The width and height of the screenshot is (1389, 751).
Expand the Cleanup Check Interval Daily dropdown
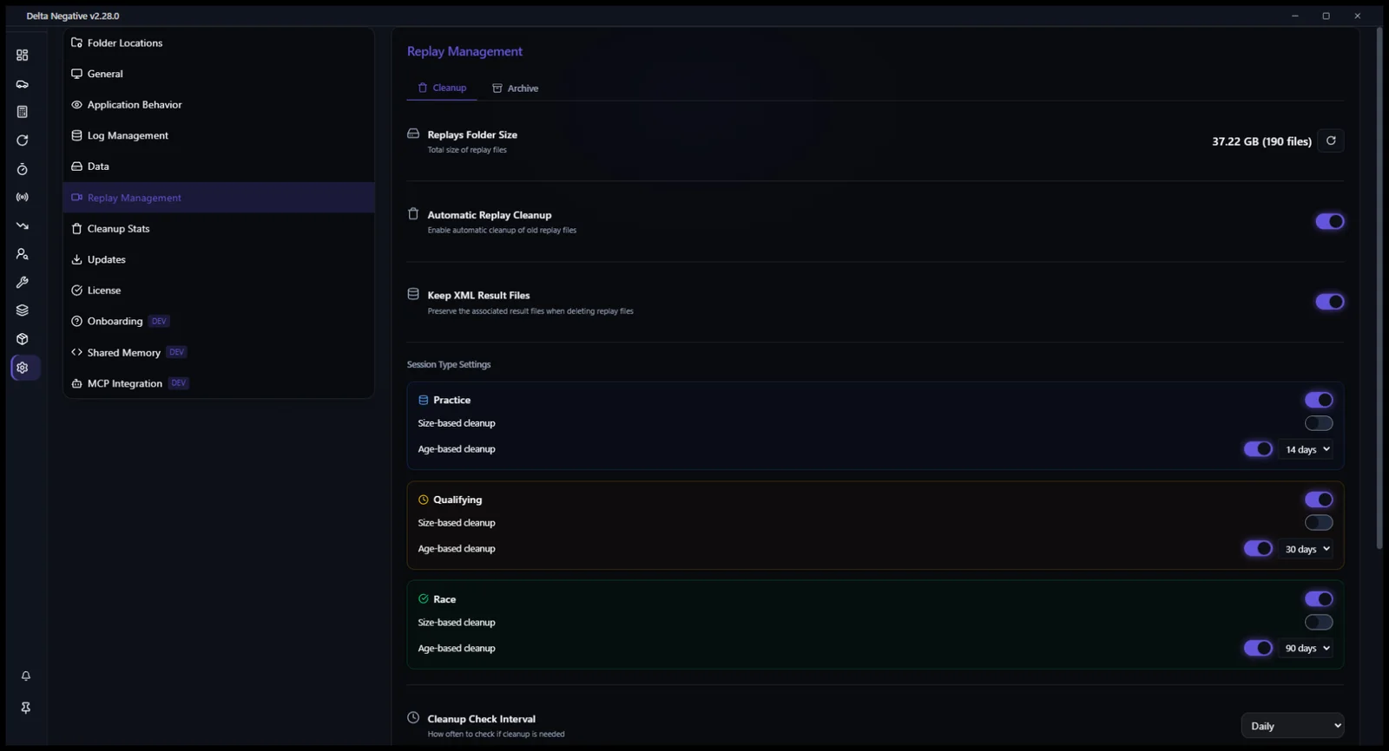(x=1293, y=726)
